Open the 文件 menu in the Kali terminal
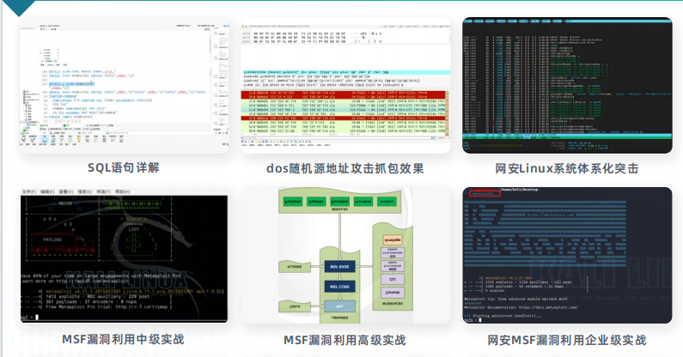Viewport: 683px width, 357px height. [x=31, y=191]
